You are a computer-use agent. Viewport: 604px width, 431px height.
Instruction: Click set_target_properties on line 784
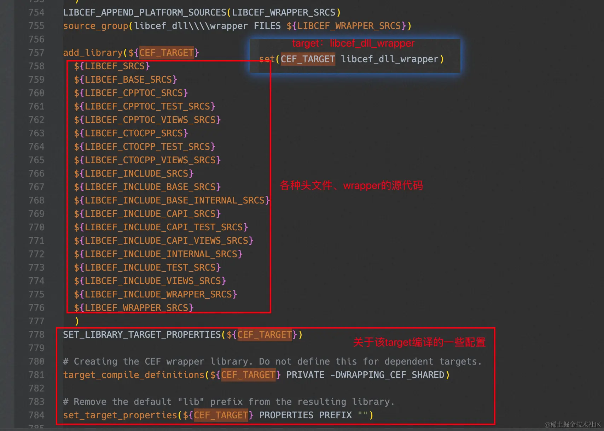pyautogui.click(x=120, y=415)
